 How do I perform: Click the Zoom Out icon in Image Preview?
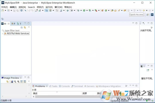(x=15, y=81)
